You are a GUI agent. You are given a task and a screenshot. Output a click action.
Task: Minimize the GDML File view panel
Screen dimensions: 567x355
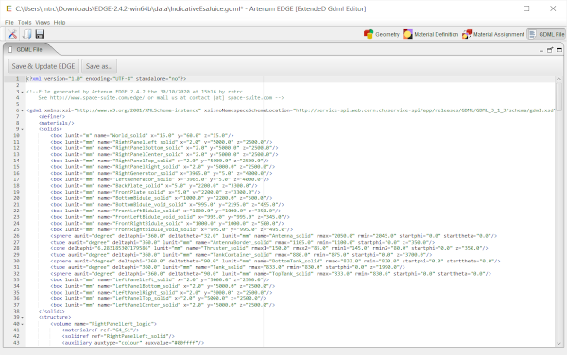click(x=541, y=50)
